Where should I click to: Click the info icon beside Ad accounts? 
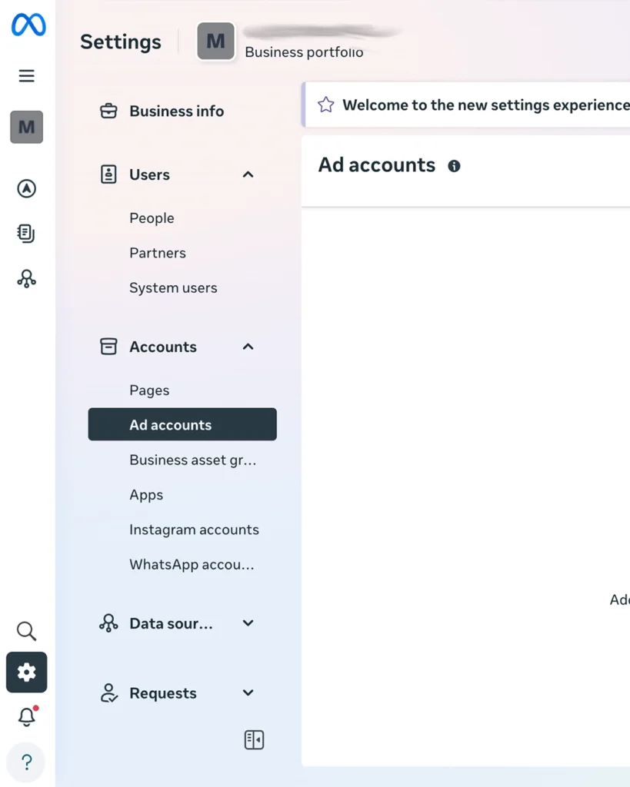coord(454,166)
